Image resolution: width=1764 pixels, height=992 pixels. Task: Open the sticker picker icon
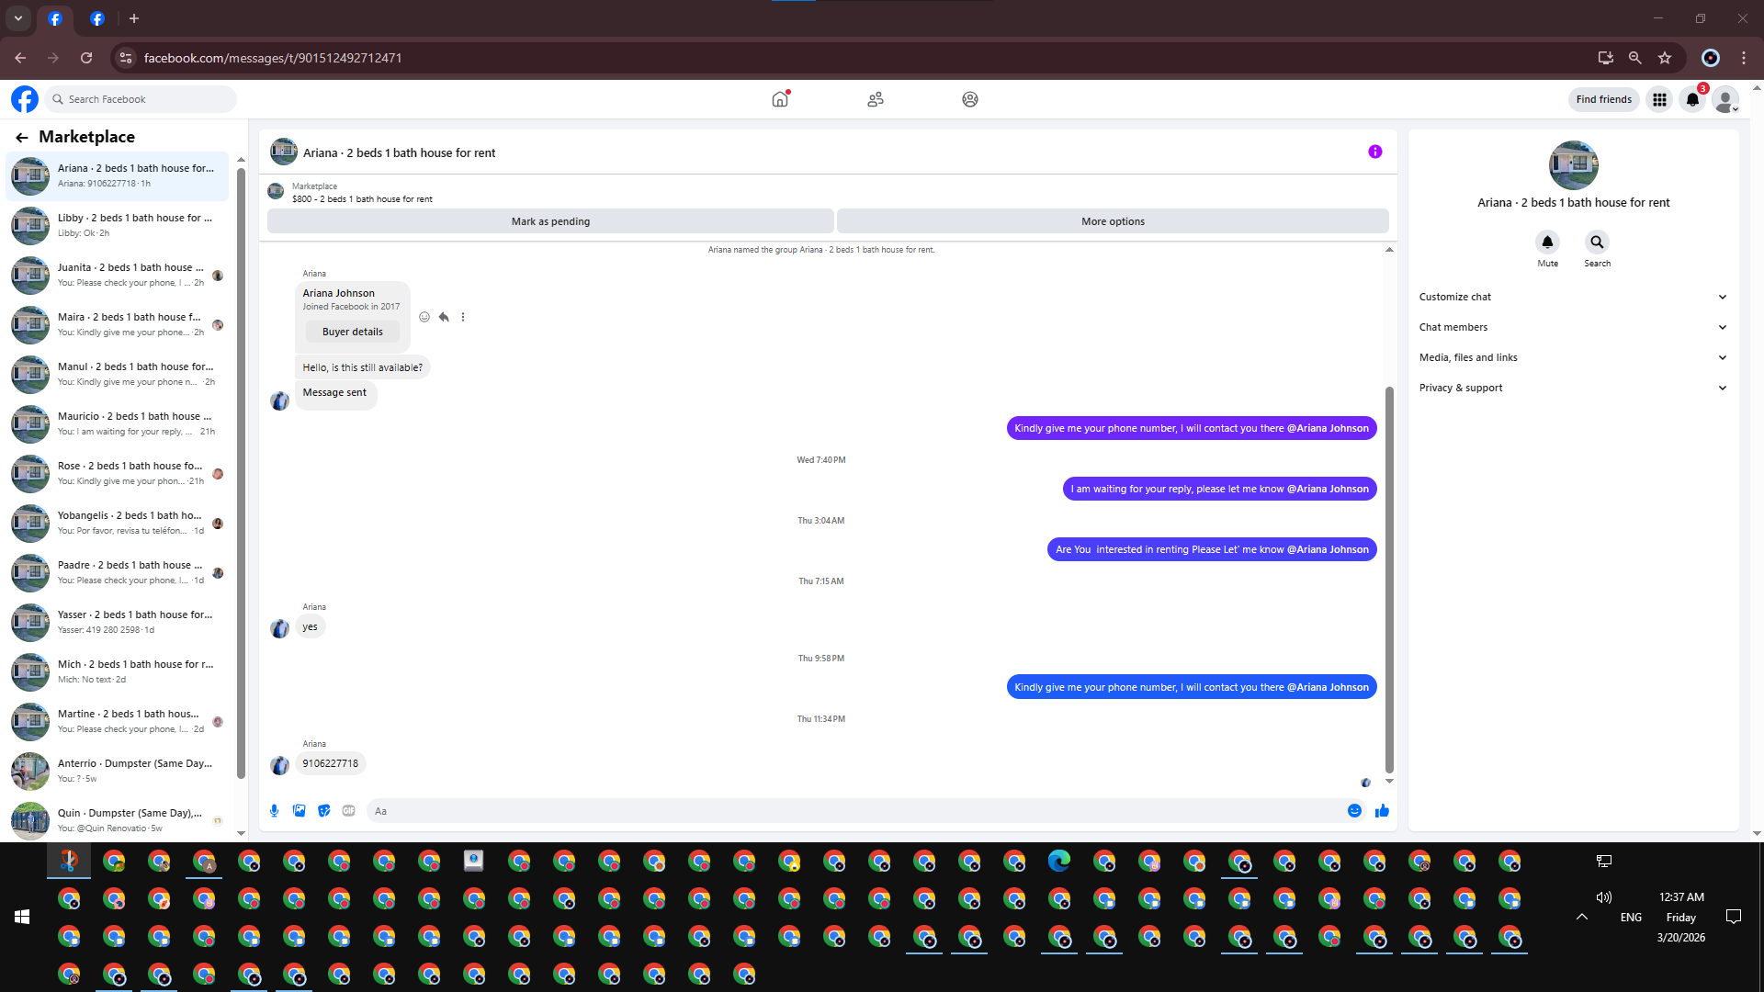[x=323, y=810]
